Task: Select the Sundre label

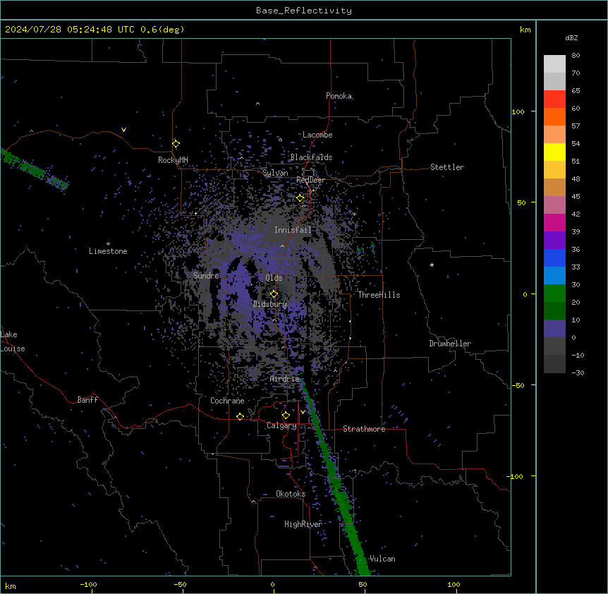Action: tap(206, 276)
